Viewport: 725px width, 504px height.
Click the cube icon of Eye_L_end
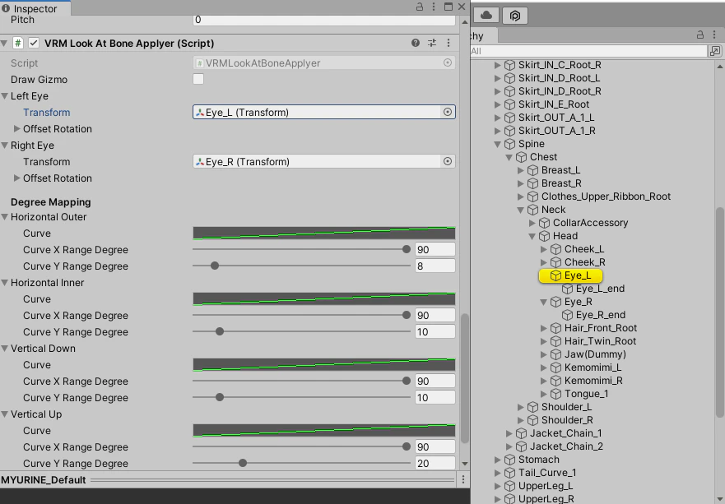click(x=567, y=289)
